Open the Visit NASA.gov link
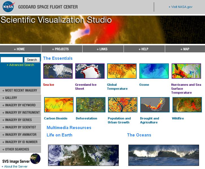The image size is (205, 169). [x=180, y=7]
